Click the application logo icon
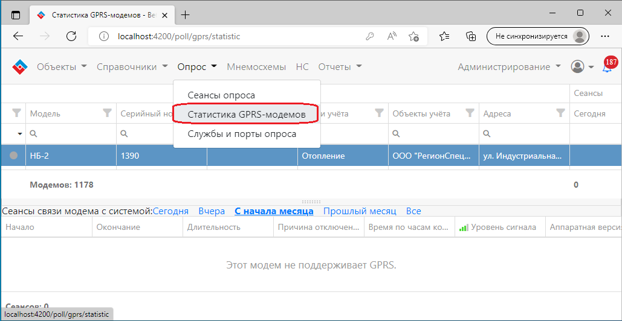 [x=20, y=67]
